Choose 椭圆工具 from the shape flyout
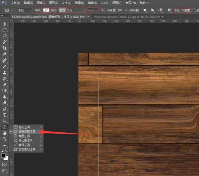The height and width of the screenshot is (176, 199). pos(24,136)
